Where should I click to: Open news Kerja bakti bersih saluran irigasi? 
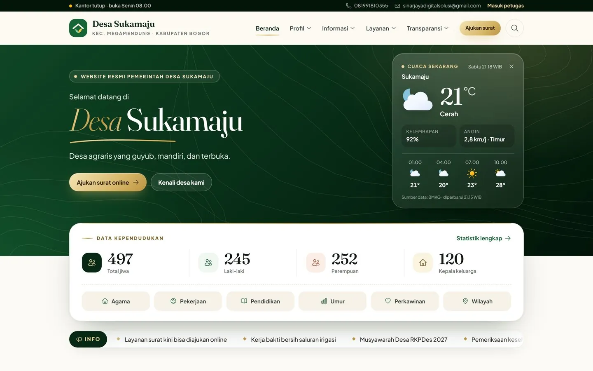(x=293, y=340)
